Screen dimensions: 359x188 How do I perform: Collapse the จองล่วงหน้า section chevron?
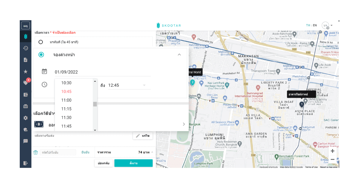[x=179, y=54]
